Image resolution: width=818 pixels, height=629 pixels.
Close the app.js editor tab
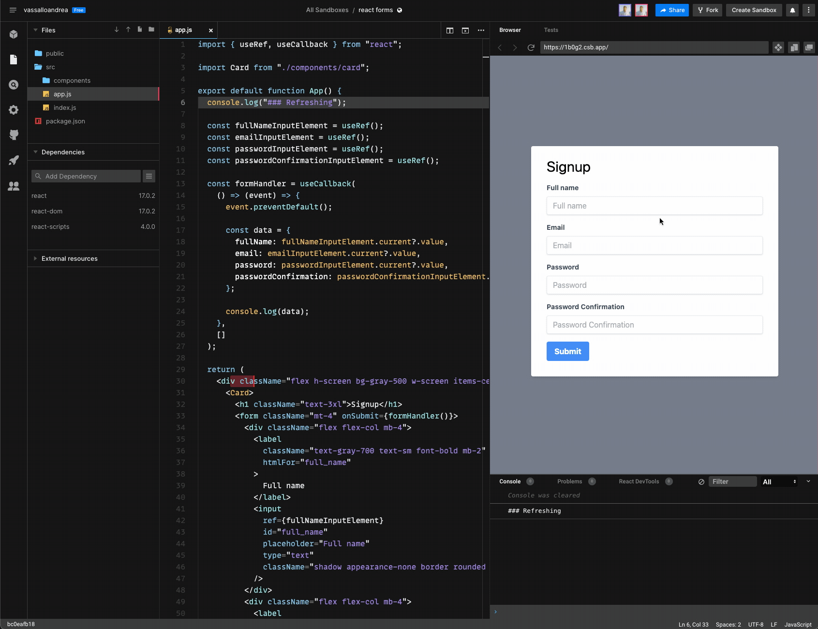(211, 30)
